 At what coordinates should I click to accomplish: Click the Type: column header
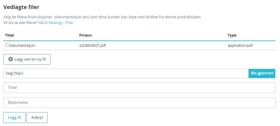(x=232, y=35)
